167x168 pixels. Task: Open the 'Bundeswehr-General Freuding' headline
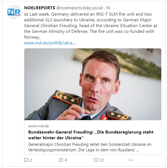pos(90,135)
